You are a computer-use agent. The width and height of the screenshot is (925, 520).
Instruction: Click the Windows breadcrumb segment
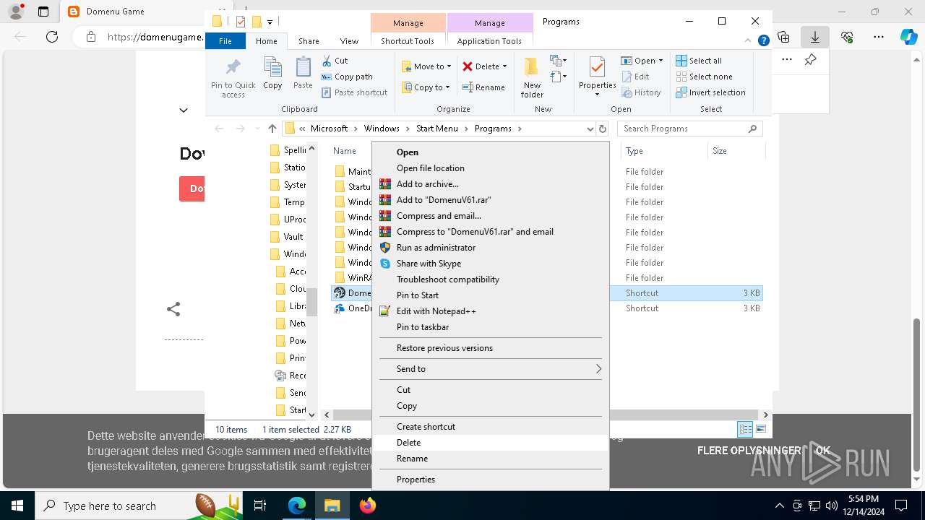(x=382, y=129)
